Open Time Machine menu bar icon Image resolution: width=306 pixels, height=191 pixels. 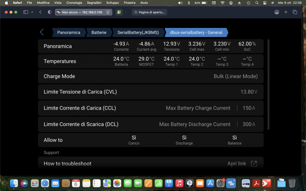248,3
